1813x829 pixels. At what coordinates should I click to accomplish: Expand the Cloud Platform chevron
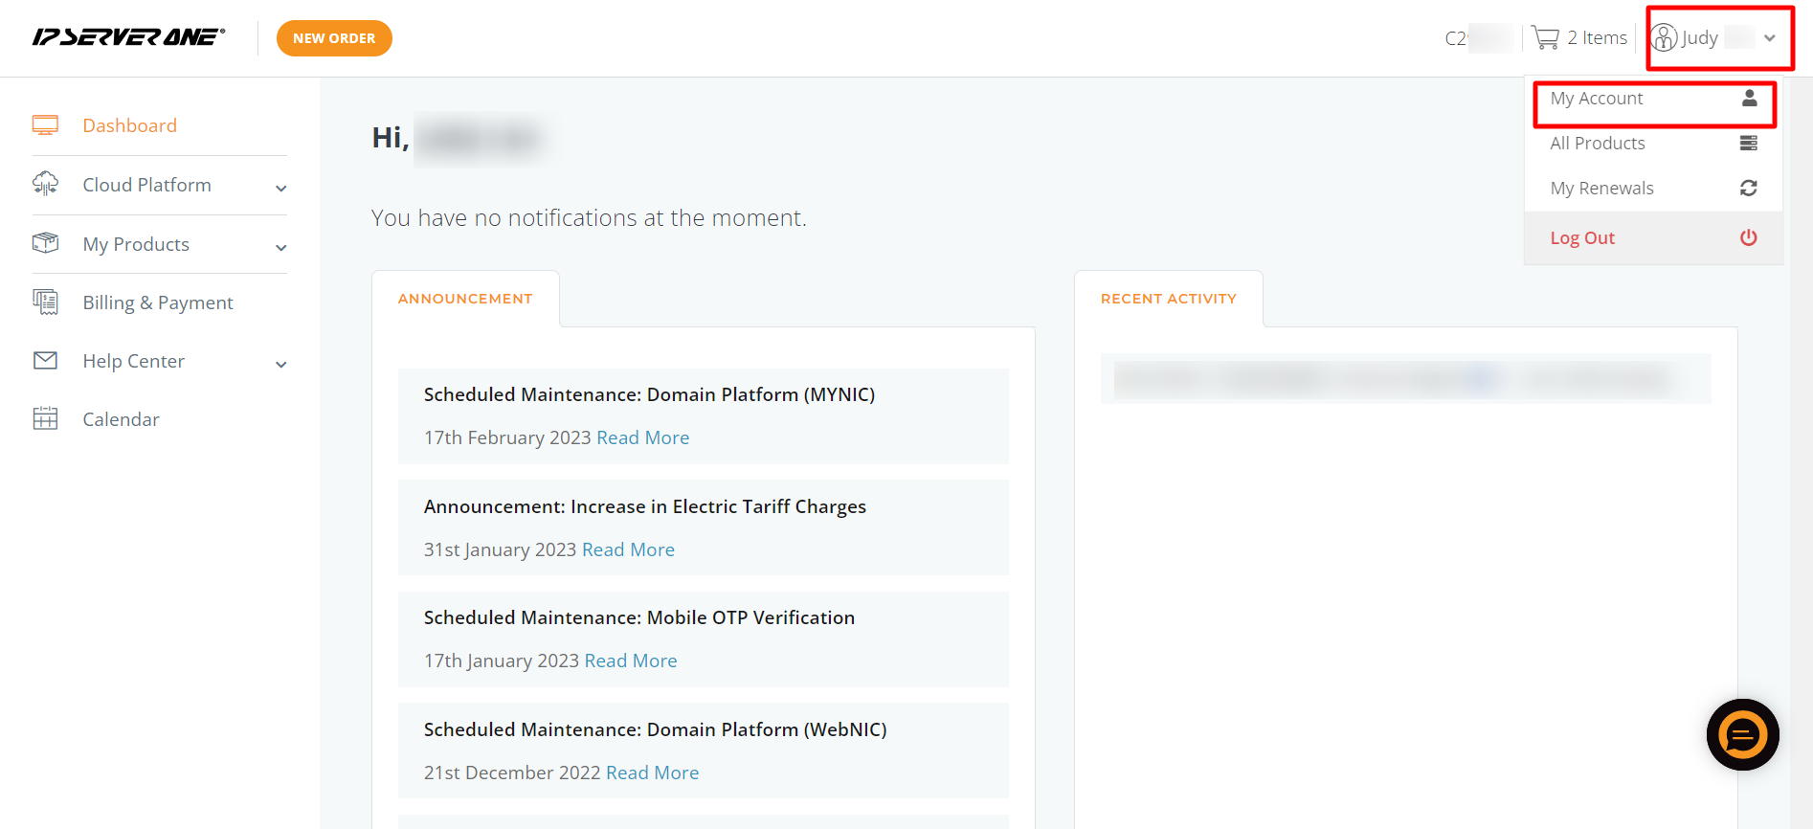281,188
